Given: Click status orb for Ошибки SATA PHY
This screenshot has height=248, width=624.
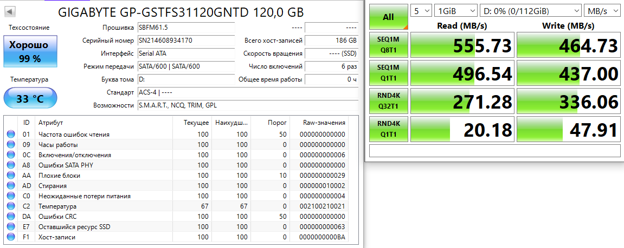Looking at the screenshot, I should (11, 165).
